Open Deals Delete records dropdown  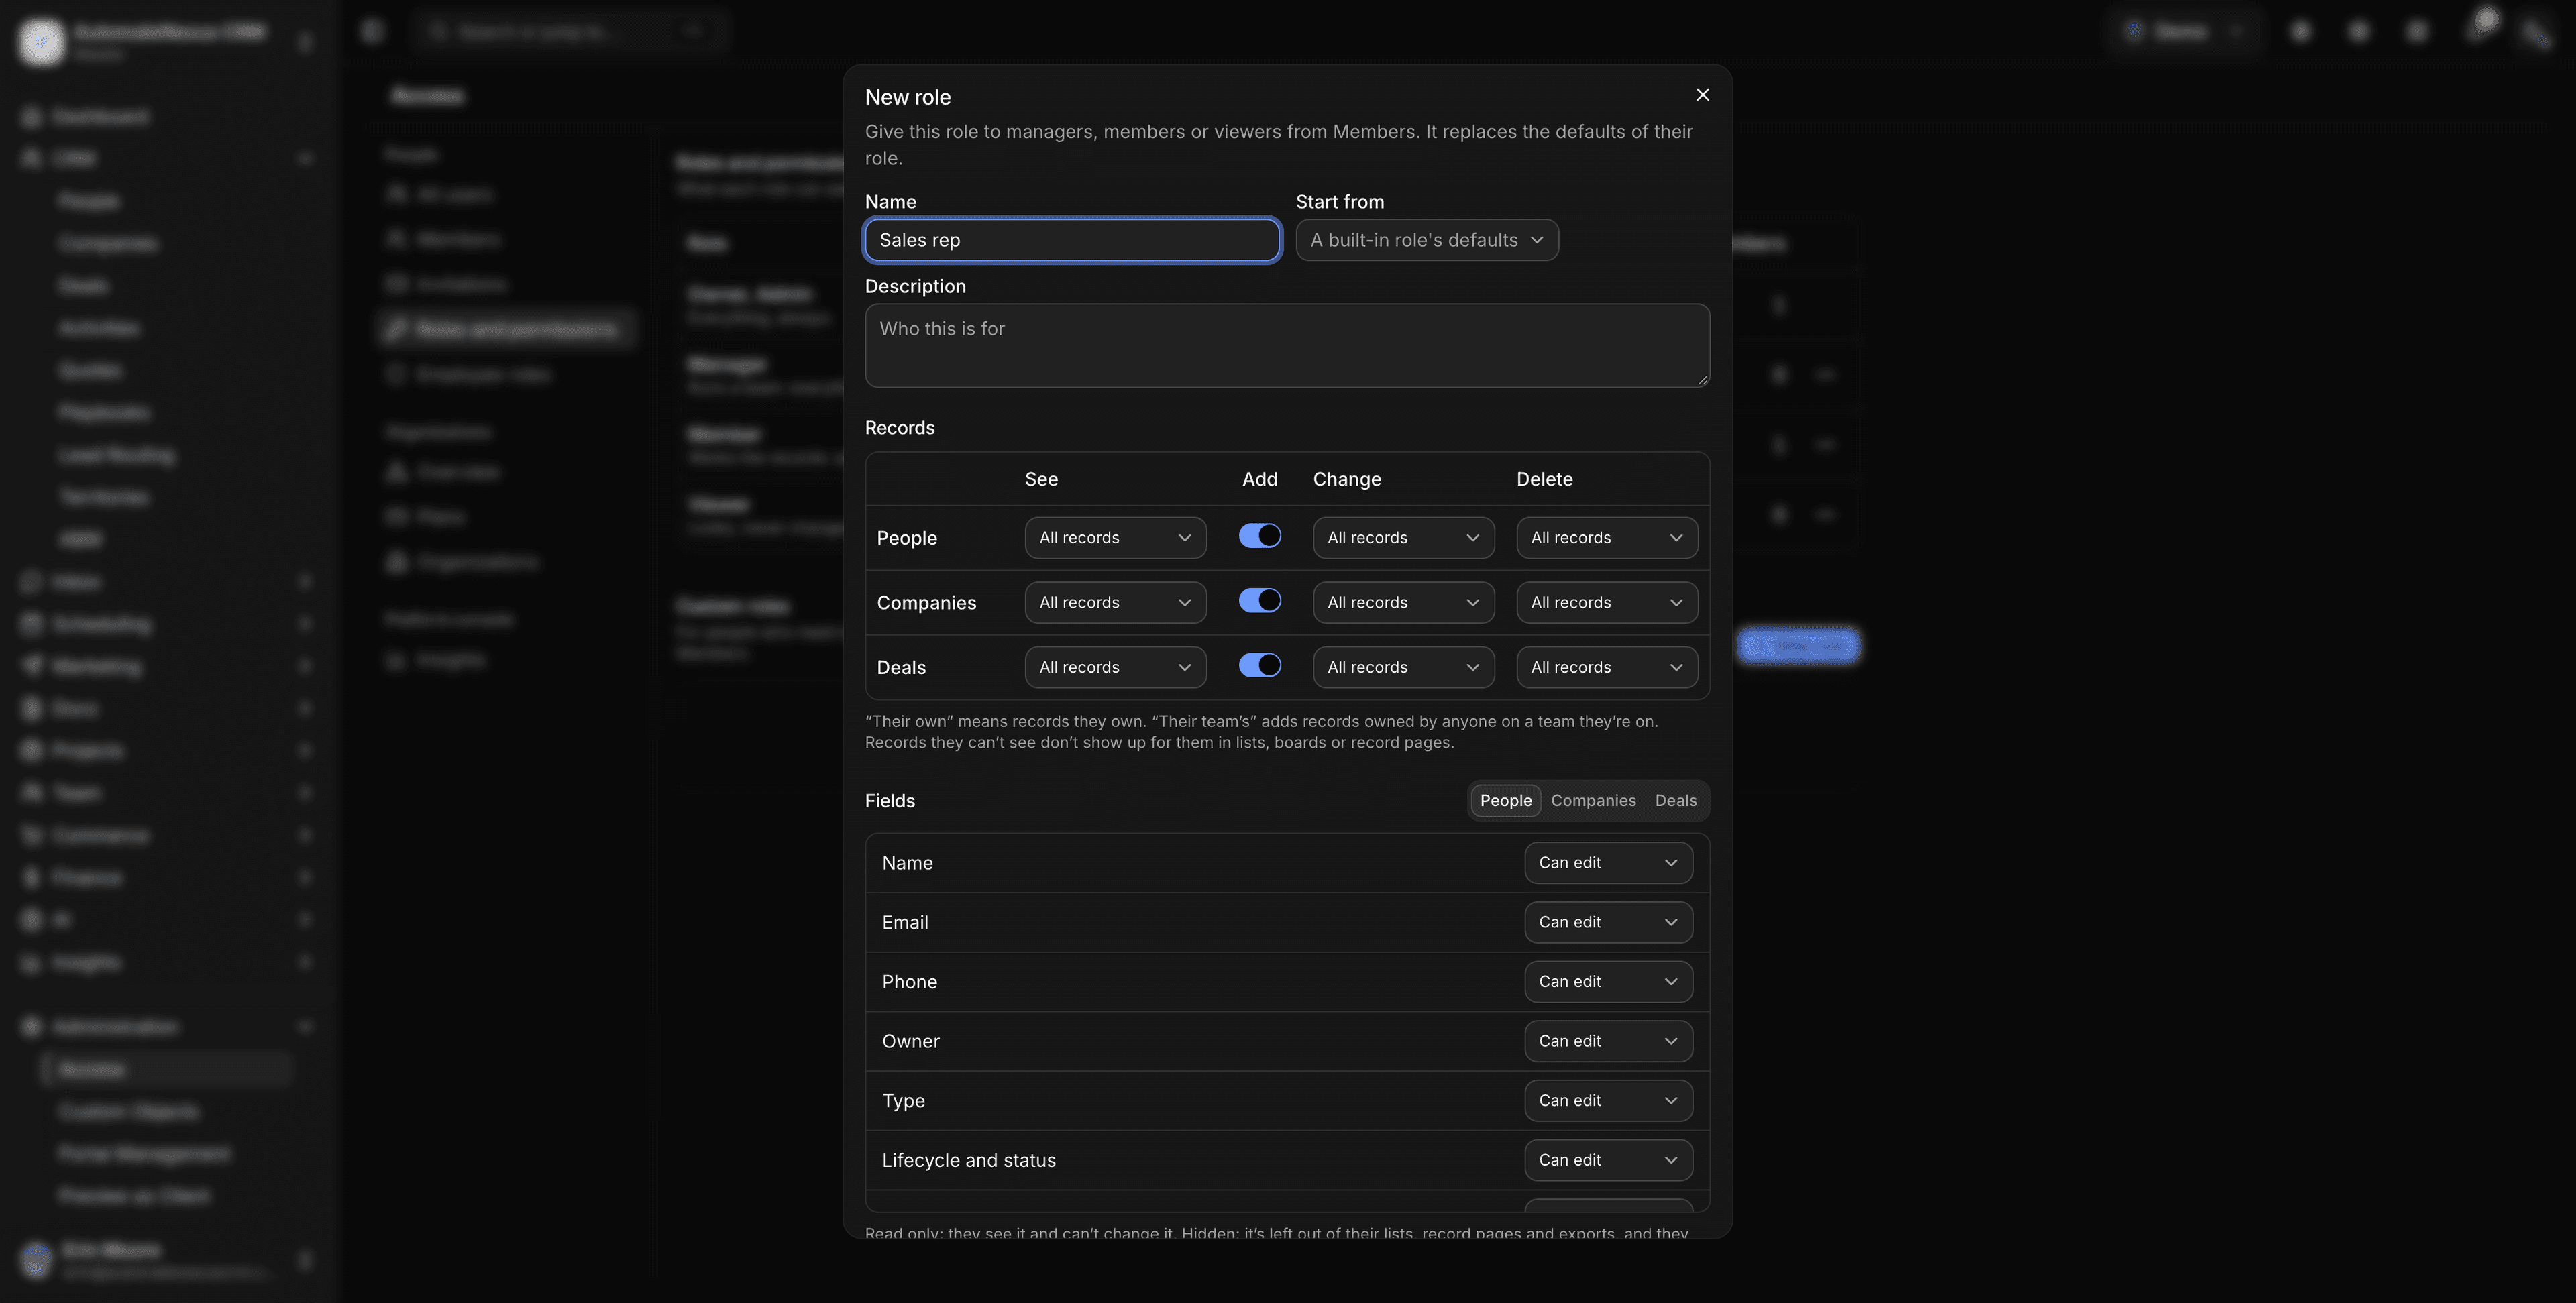(1607, 667)
